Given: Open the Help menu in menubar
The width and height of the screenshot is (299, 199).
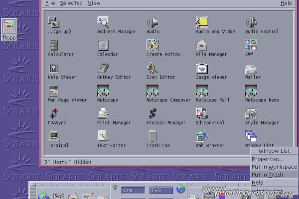Looking at the screenshot, I should pyautogui.click(x=286, y=3).
